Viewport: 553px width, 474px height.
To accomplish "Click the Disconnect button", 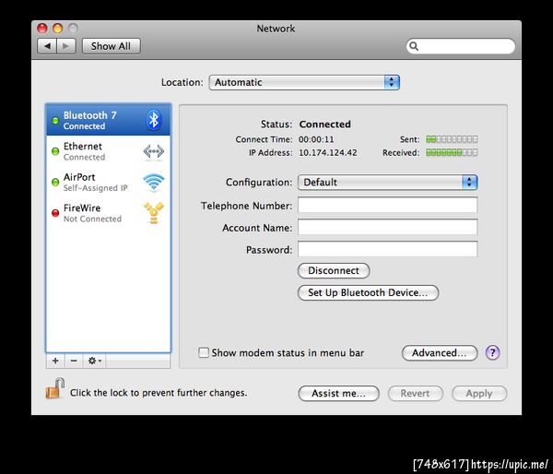I will coord(334,270).
